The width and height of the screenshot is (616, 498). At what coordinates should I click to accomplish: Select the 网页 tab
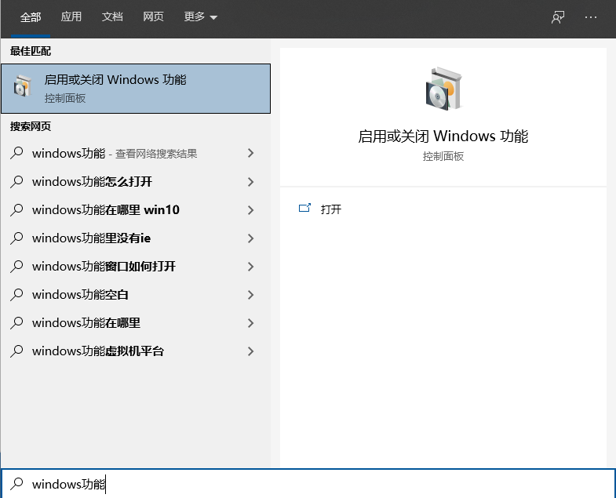tap(154, 17)
